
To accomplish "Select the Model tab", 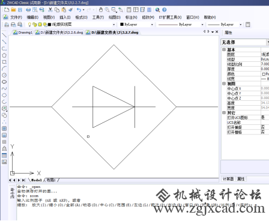I will click(37, 180).
